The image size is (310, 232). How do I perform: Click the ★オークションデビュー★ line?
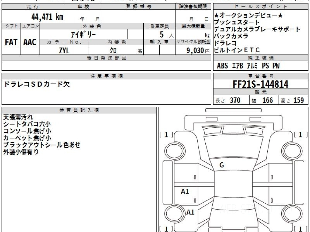point(249,15)
